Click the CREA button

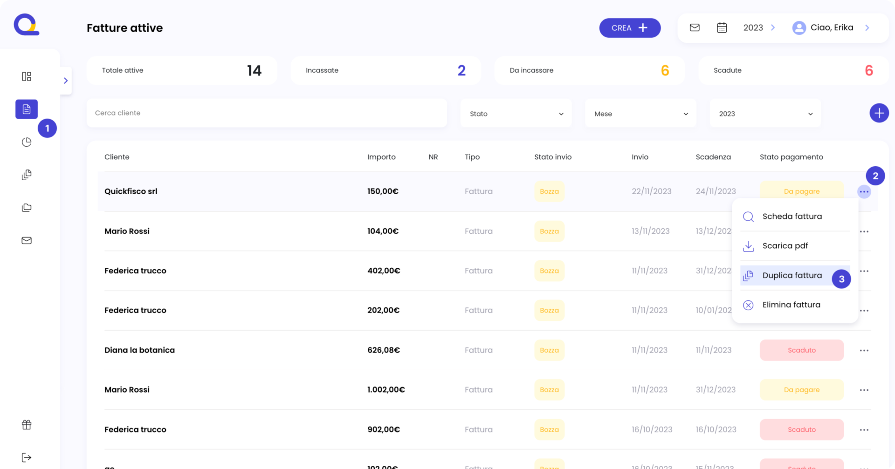coord(630,28)
